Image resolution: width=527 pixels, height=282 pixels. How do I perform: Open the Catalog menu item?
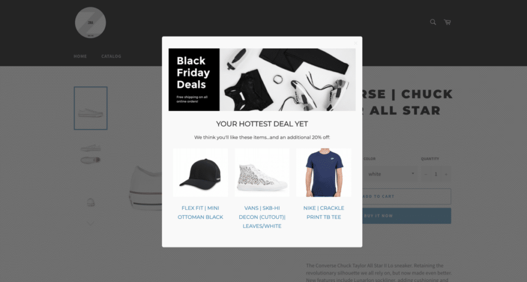tap(111, 56)
